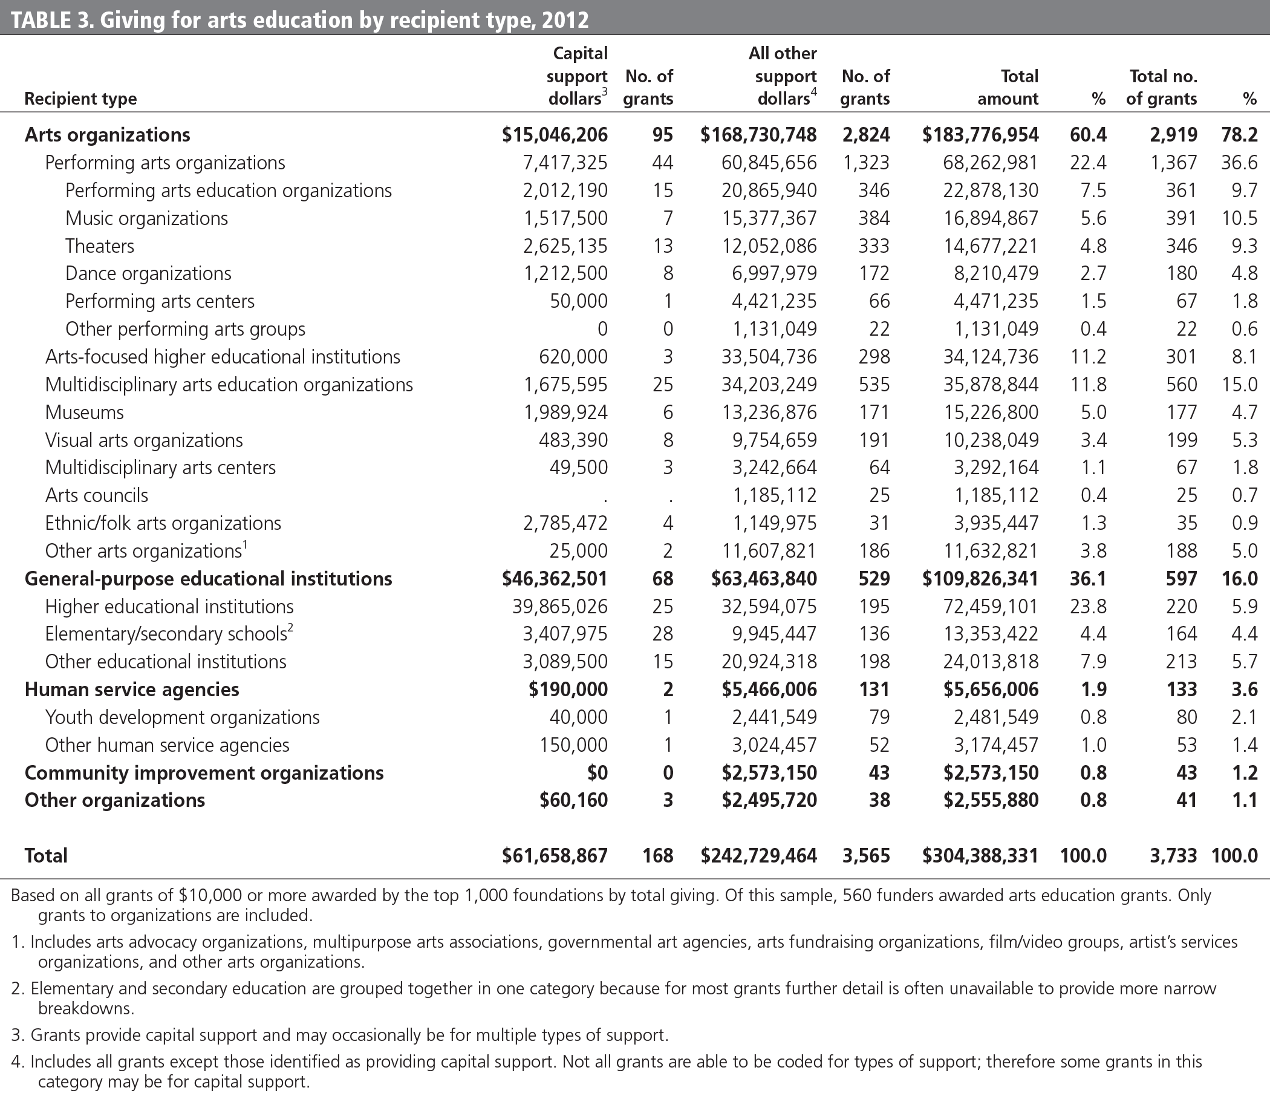This screenshot has width=1270, height=1099.
Task: Click 'Arts-focused higher educational institutions' row
Action: (223, 357)
